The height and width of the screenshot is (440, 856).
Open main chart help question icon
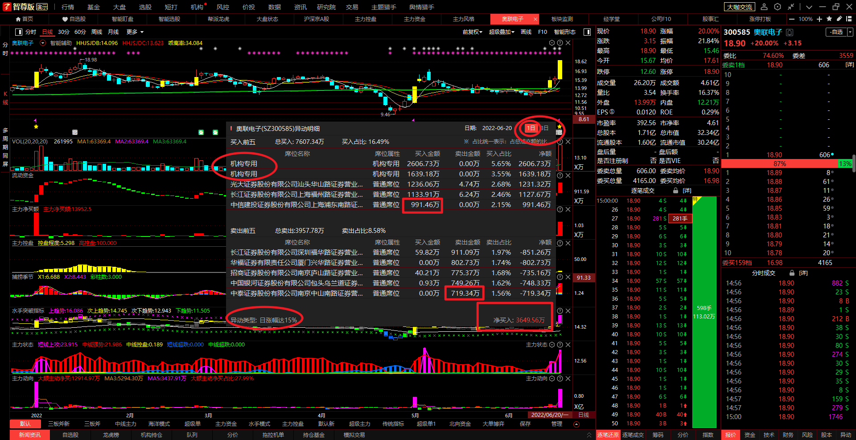[560, 43]
